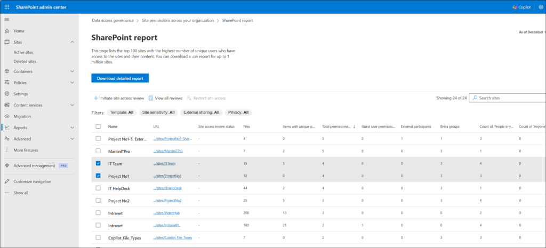The height and width of the screenshot is (248, 546).
Task: Uncheck the IT Team row checkbox
Action: pos(98,163)
